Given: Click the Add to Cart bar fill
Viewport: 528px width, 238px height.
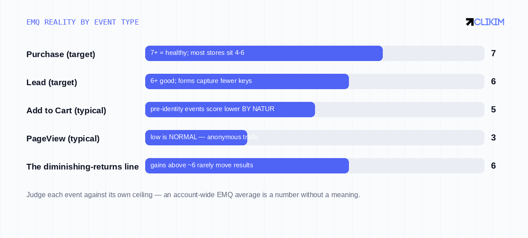Looking at the screenshot, I should 230,109.
